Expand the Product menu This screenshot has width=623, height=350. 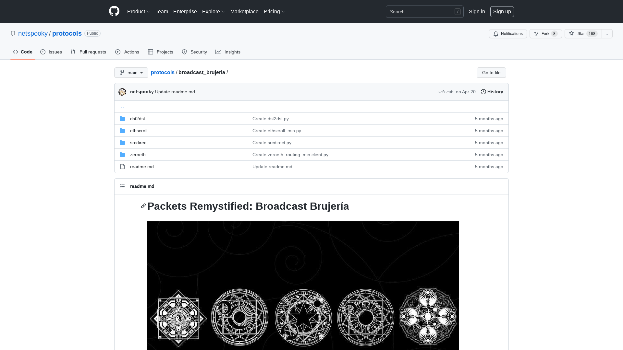click(139, 11)
